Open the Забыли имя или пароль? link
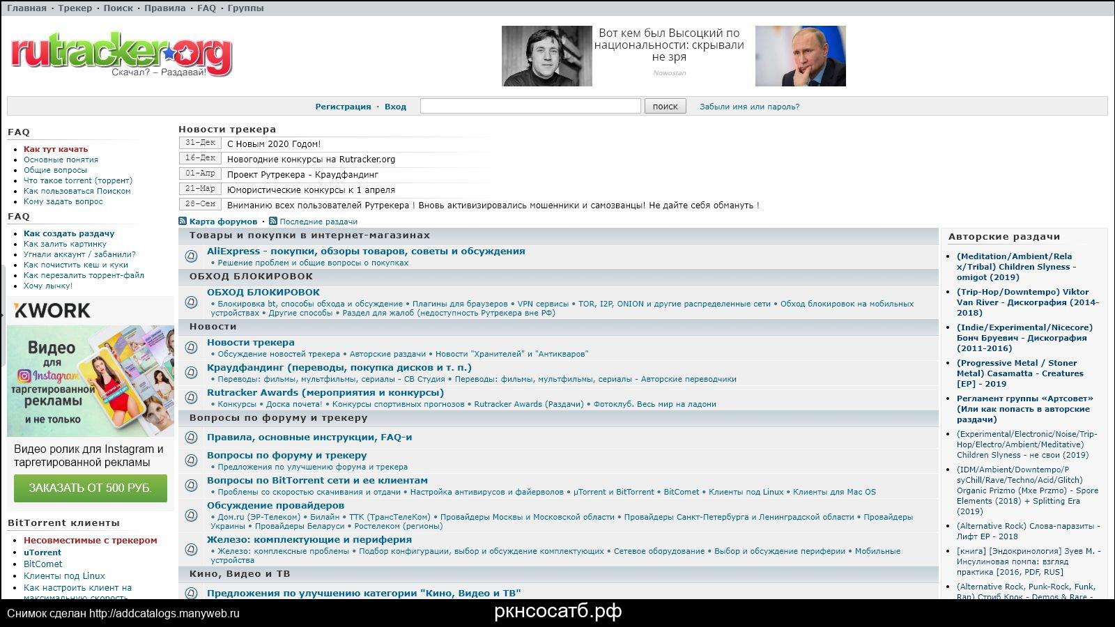The height and width of the screenshot is (627, 1115). click(749, 107)
